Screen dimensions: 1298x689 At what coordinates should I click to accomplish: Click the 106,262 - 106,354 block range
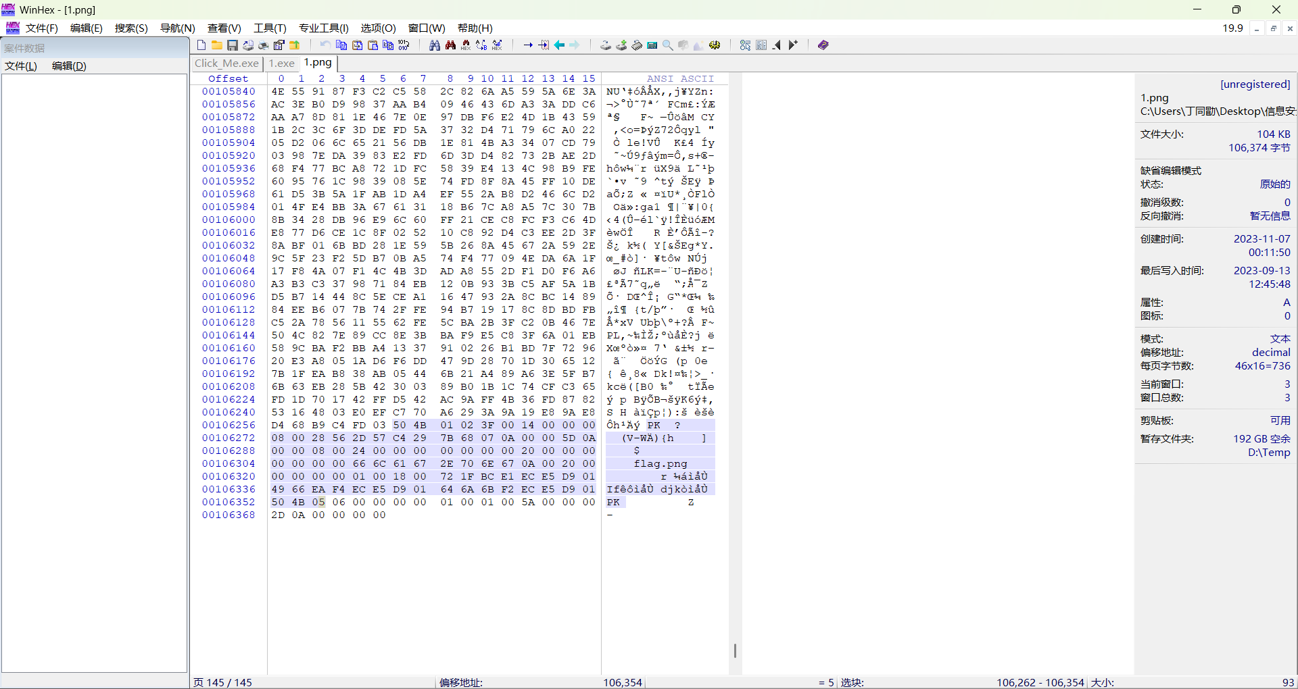coord(1040,683)
